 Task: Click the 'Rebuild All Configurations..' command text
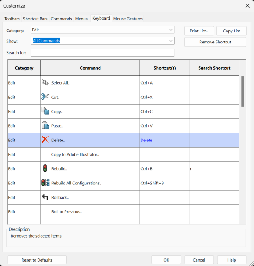pyautogui.click(x=76, y=183)
